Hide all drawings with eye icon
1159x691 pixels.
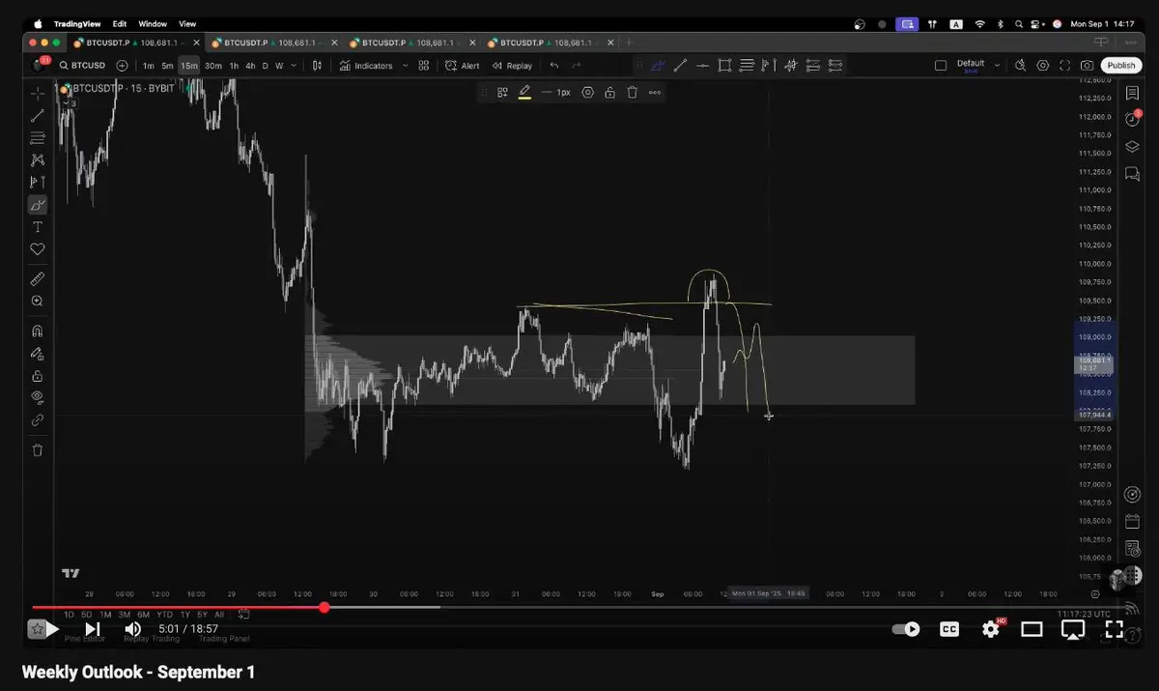[x=37, y=397]
